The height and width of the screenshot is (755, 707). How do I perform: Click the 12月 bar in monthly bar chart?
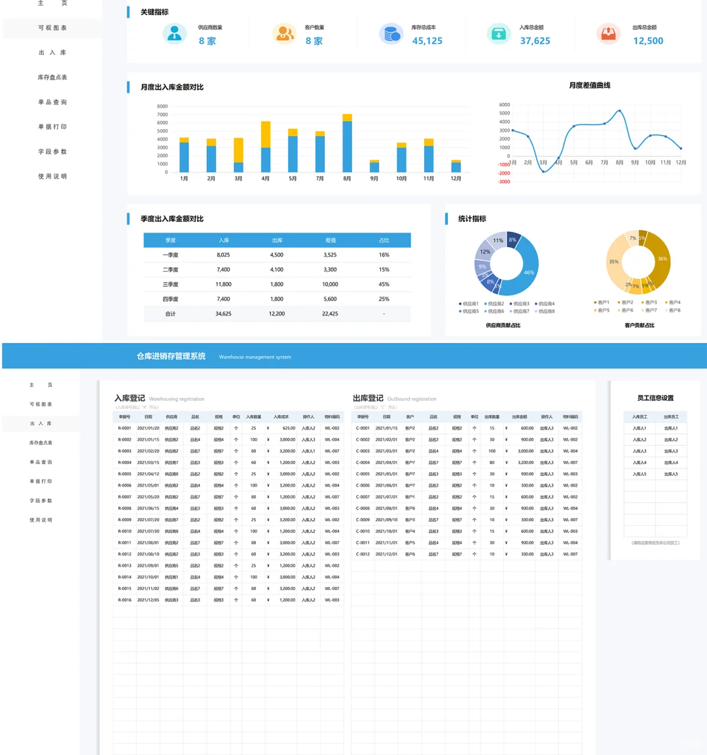[x=456, y=166]
